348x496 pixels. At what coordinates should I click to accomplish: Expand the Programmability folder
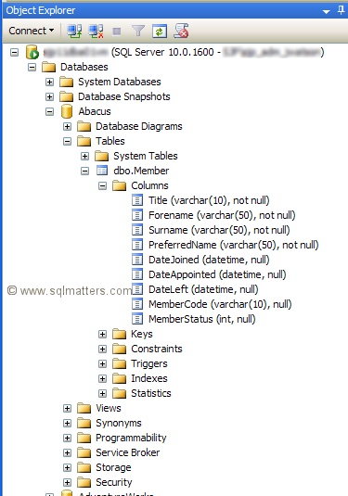(x=67, y=439)
